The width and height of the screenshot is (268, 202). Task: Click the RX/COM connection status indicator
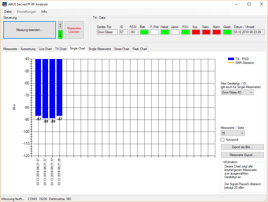[60, 30]
